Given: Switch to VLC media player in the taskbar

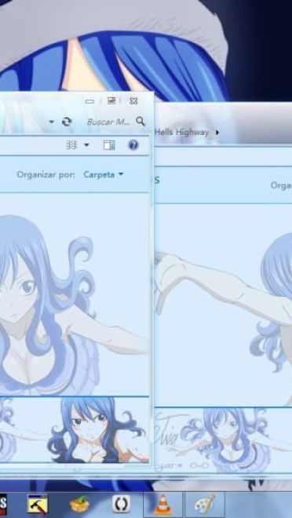Looking at the screenshot, I should [x=163, y=505].
